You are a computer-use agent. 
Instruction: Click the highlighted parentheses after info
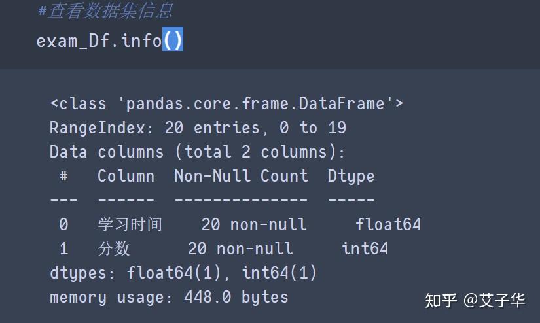[173, 41]
